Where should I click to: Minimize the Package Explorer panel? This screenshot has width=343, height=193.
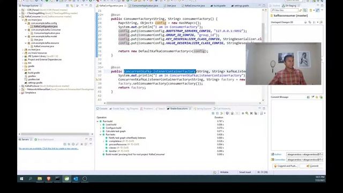click(x=86, y=6)
